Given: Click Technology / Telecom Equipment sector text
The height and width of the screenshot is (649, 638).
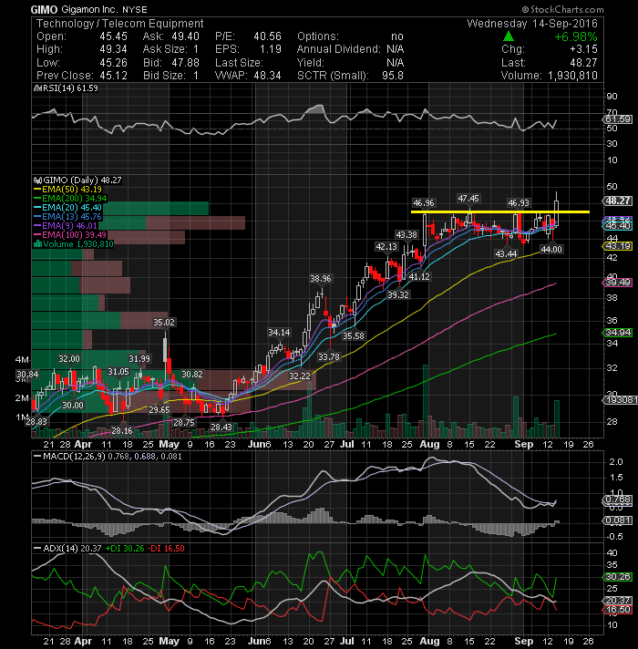Looking at the screenshot, I should (x=120, y=24).
